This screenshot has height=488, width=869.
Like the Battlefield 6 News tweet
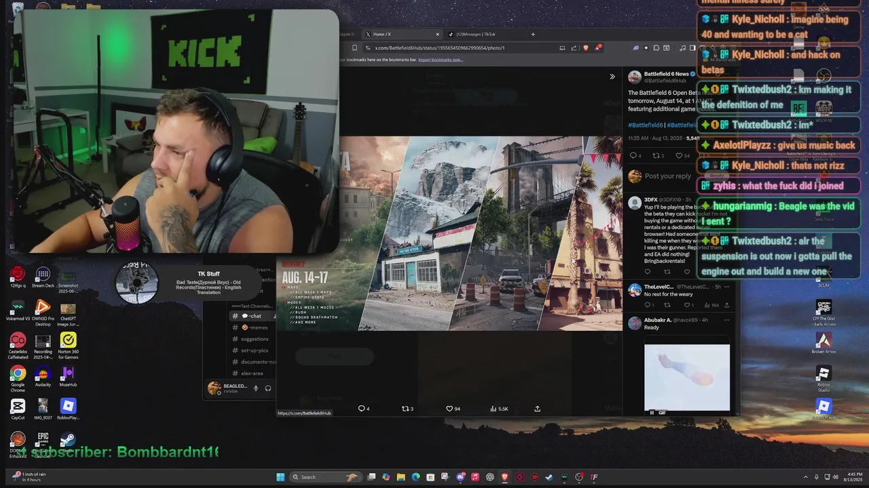[679, 156]
